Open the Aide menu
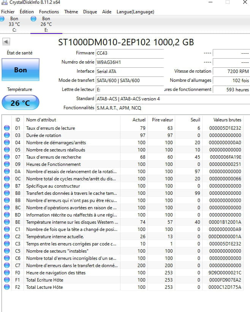Screen dimensions: 250x312 click(107, 12)
